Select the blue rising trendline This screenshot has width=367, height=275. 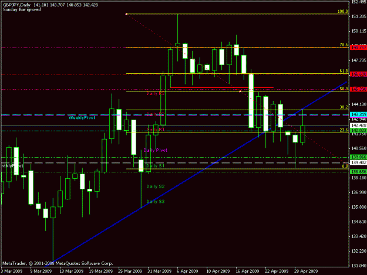pos(196,174)
